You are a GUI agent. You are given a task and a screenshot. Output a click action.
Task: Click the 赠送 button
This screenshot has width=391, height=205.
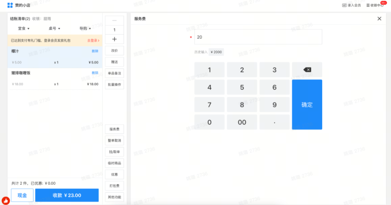(114, 62)
